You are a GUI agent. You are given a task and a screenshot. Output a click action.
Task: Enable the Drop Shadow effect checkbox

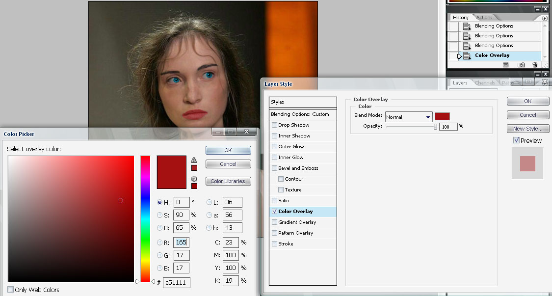275,125
